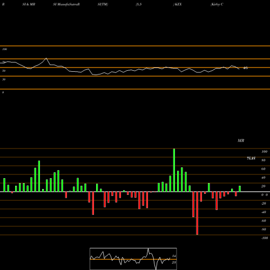Click the MR axis label '-100'

[265, 238]
